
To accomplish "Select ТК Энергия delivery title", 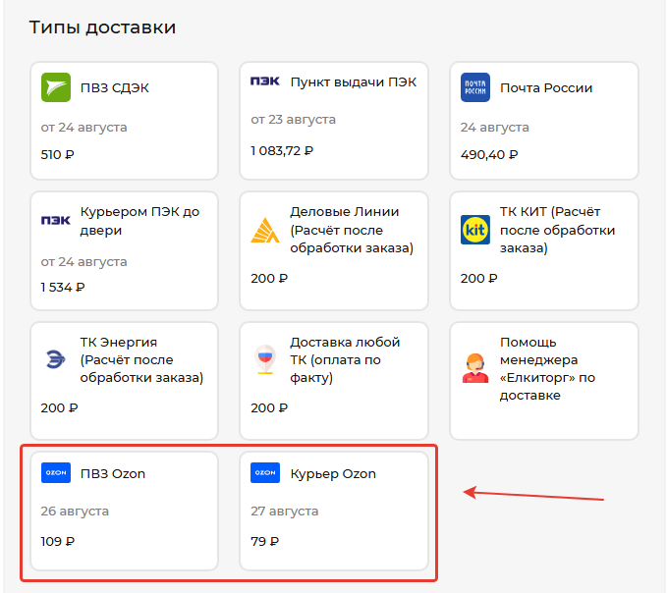I will (141, 359).
